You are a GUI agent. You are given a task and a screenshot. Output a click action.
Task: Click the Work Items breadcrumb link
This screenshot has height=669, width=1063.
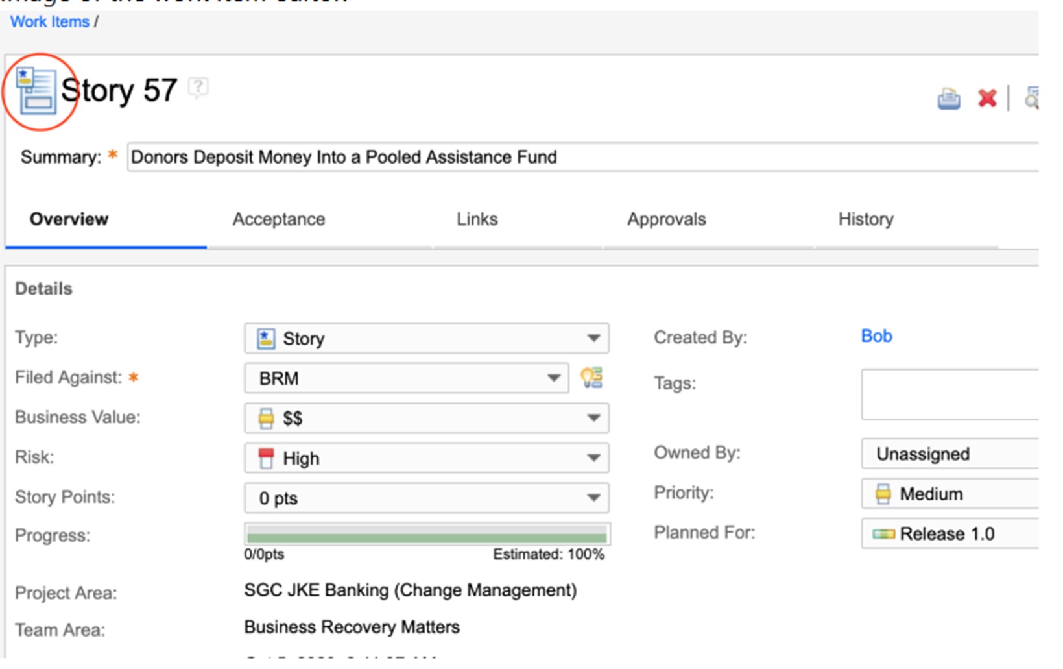coord(50,21)
